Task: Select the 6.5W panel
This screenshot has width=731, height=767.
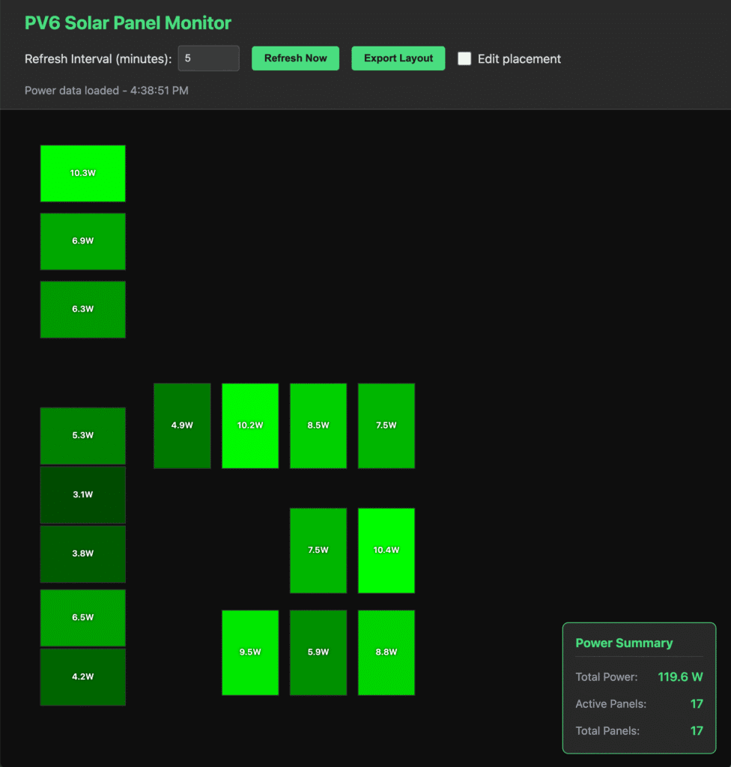Action: [x=82, y=616]
